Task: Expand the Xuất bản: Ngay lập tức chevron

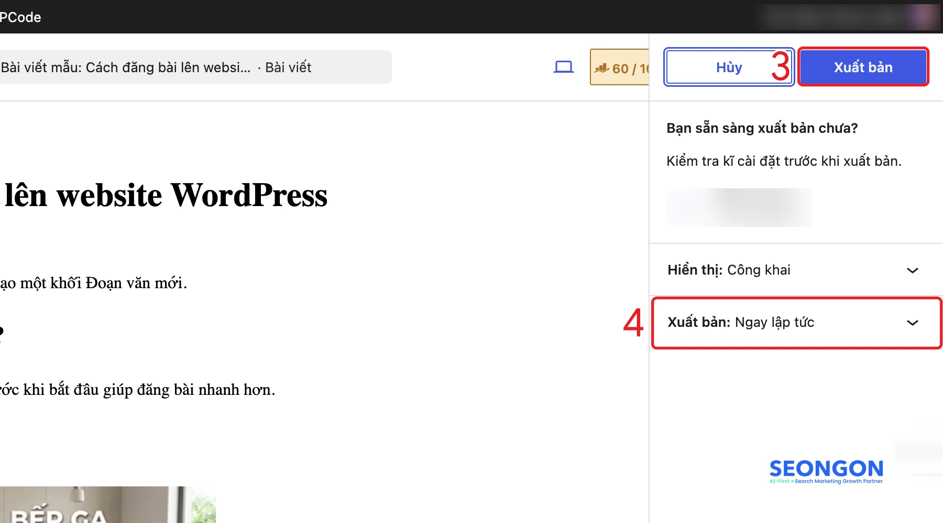Action: pyautogui.click(x=912, y=323)
